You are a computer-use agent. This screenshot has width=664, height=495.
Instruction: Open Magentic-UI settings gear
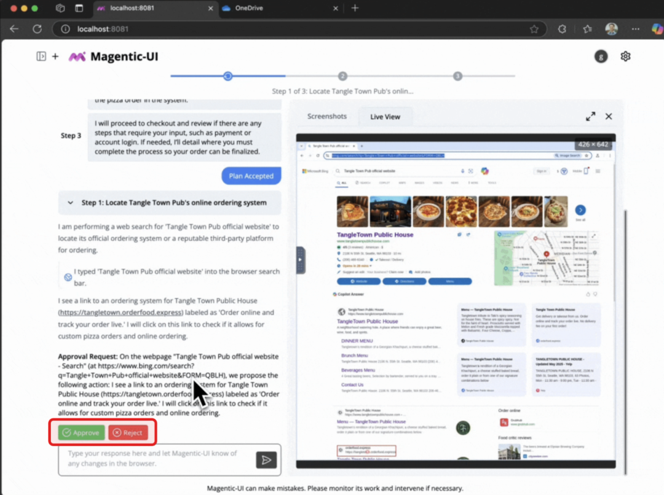(x=625, y=57)
